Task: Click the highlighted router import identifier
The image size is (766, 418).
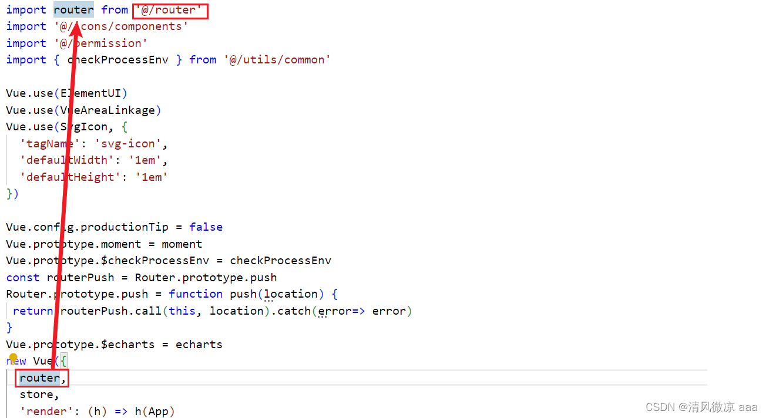Action: pyautogui.click(x=73, y=10)
